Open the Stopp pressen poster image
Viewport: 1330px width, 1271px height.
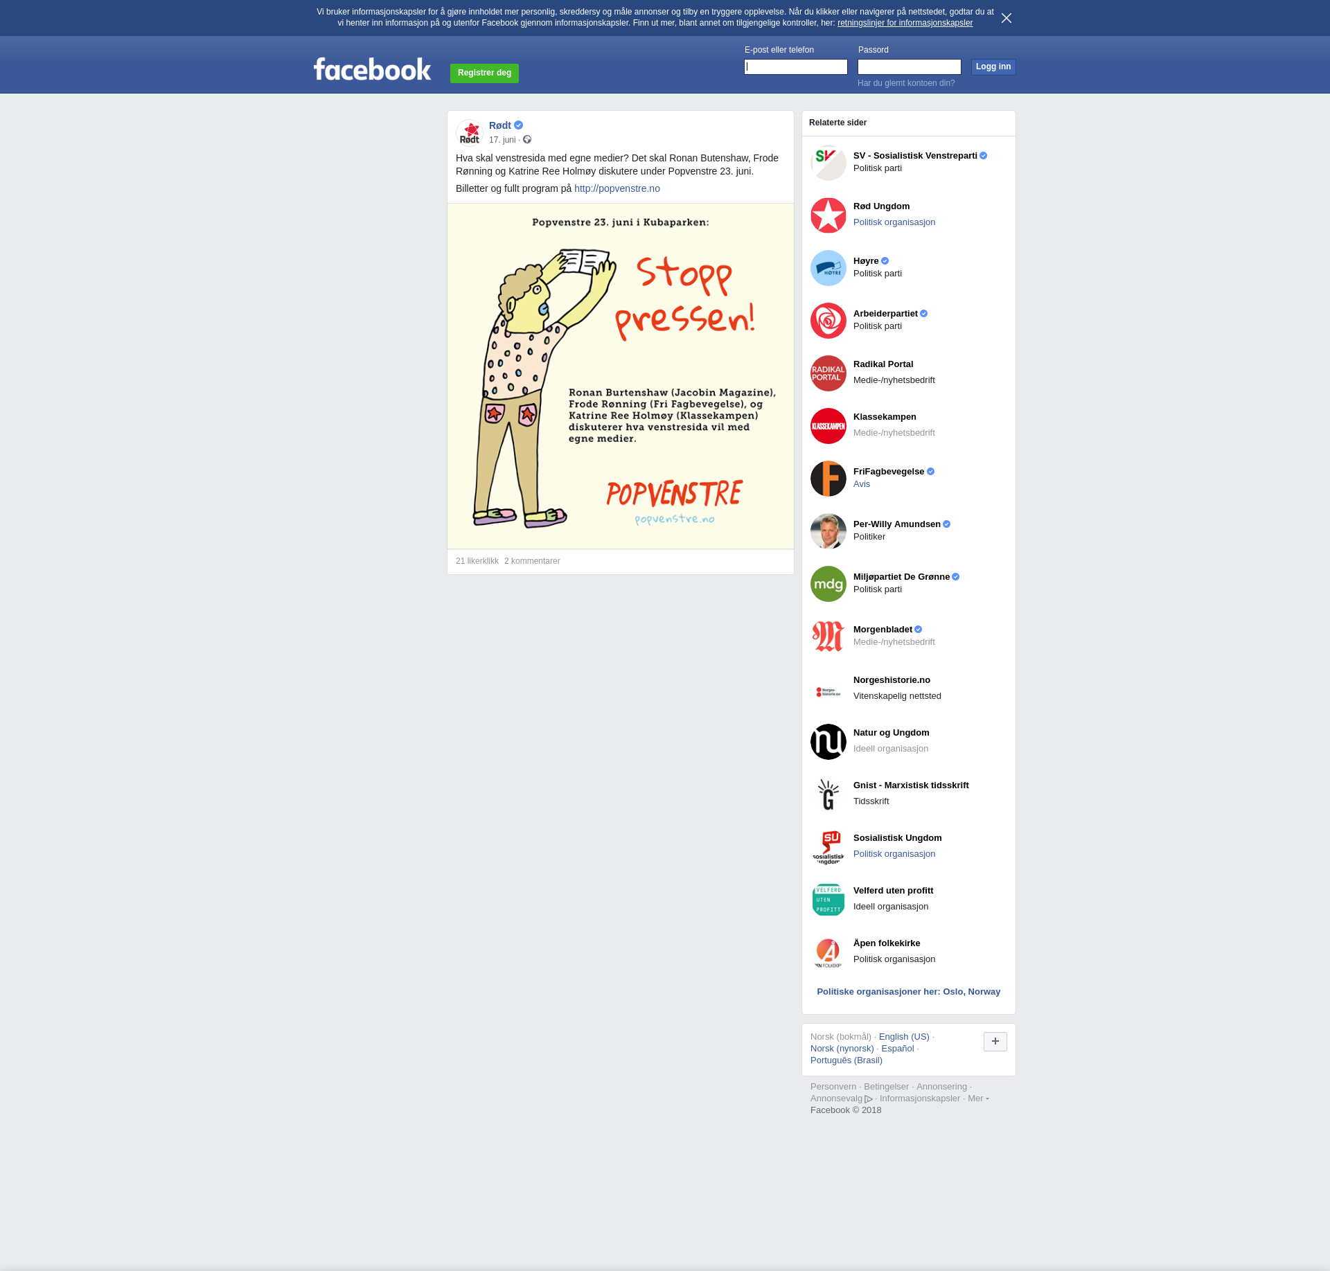621,376
